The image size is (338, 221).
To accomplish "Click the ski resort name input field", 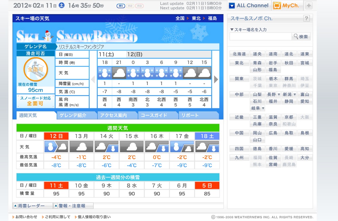I will click(260, 37).
